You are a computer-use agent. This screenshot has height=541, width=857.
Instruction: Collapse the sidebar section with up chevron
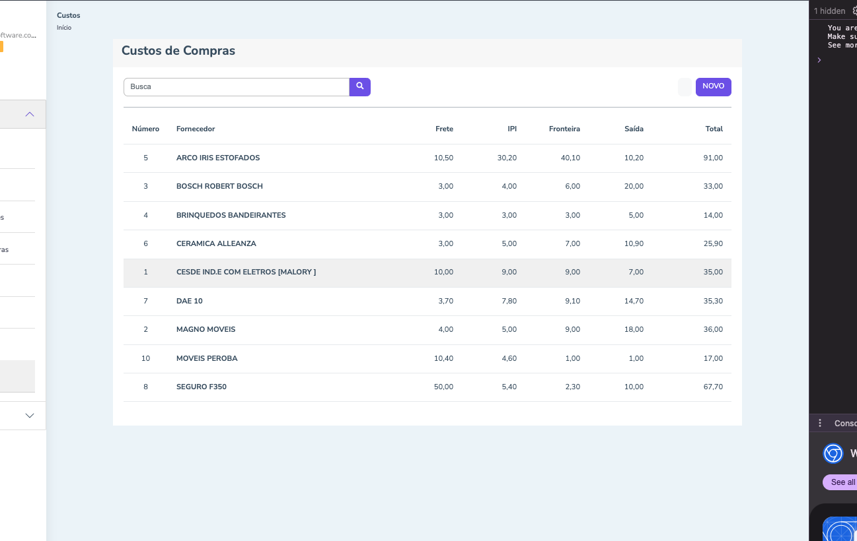pos(30,114)
